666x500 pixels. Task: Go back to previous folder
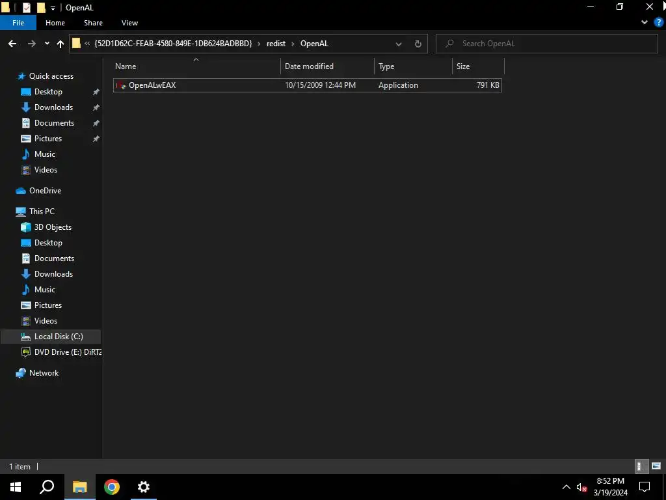[x=12, y=44]
